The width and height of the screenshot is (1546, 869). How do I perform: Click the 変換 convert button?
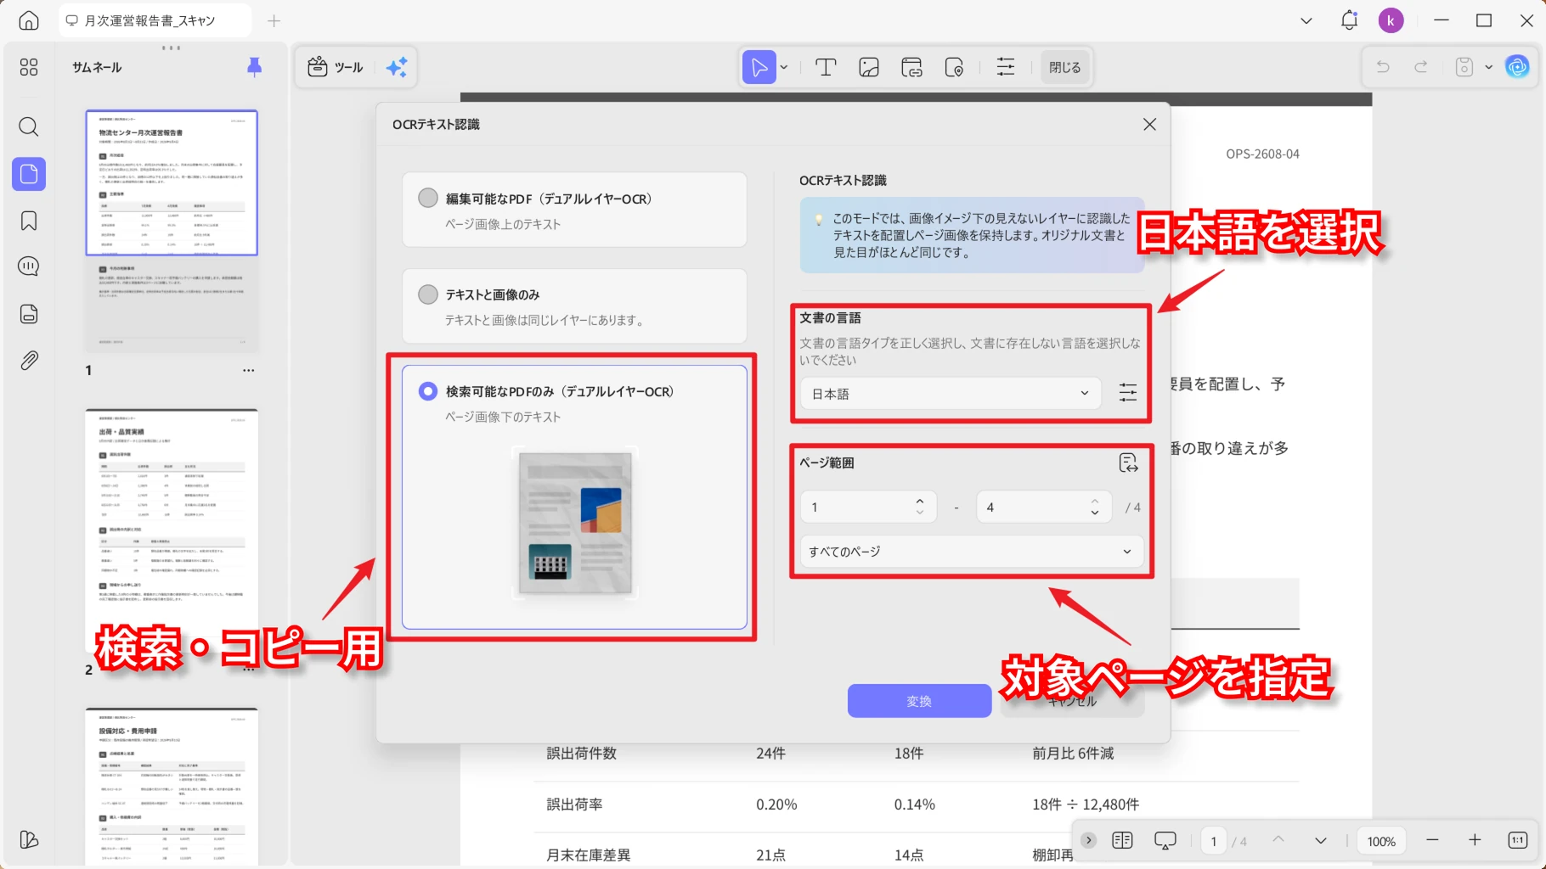(x=919, y=701)
